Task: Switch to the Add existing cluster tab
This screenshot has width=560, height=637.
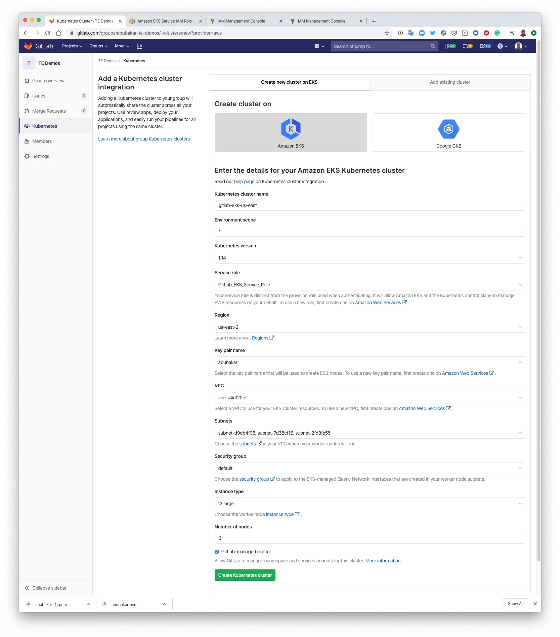Action: point(449,82)
